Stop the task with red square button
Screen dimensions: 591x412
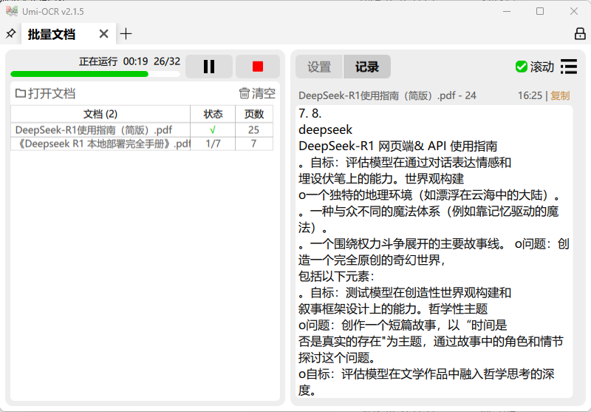tap(258, 67)
